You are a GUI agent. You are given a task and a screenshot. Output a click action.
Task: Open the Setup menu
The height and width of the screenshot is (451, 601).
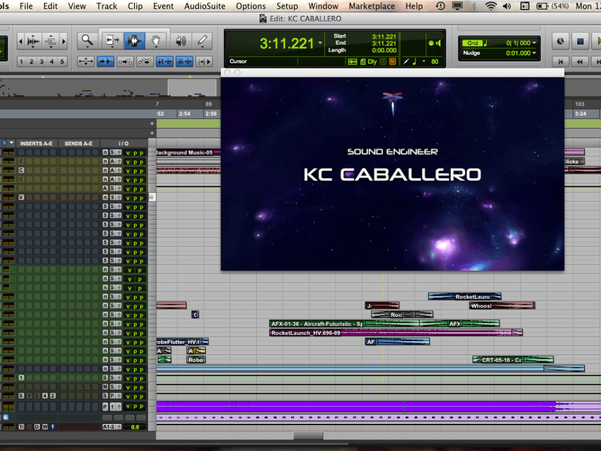point(287,6)
